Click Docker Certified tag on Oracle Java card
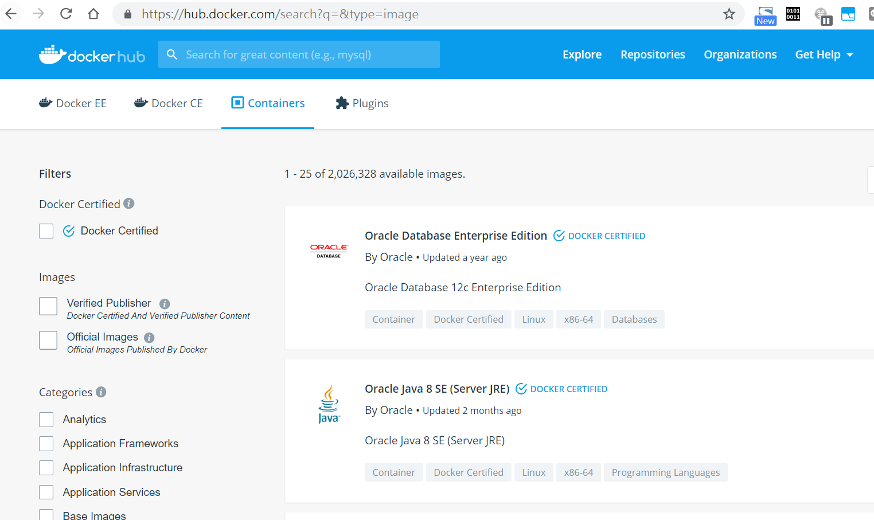The height and width of the screenshot is (520, 874). 469,472
